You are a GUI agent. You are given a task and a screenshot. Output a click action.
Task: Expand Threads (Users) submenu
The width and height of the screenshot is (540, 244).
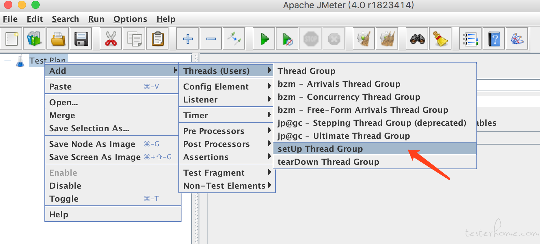(226, 71)
